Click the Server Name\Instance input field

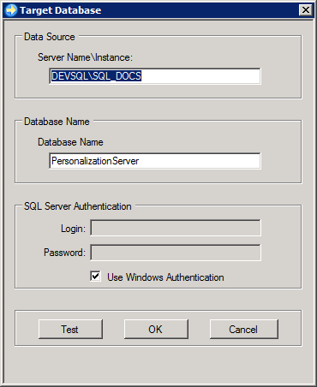pyautogui.click(x=155, y=76)
